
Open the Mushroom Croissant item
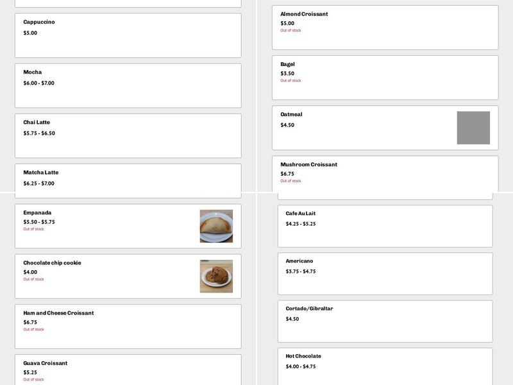click(385, 173)
